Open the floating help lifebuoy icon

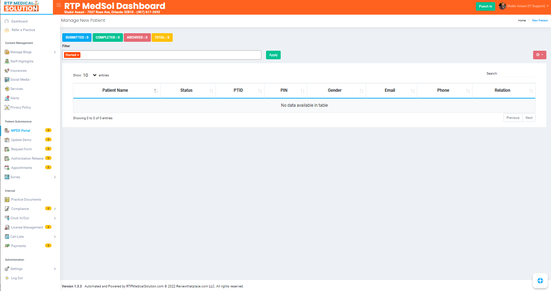pos(540,281)
